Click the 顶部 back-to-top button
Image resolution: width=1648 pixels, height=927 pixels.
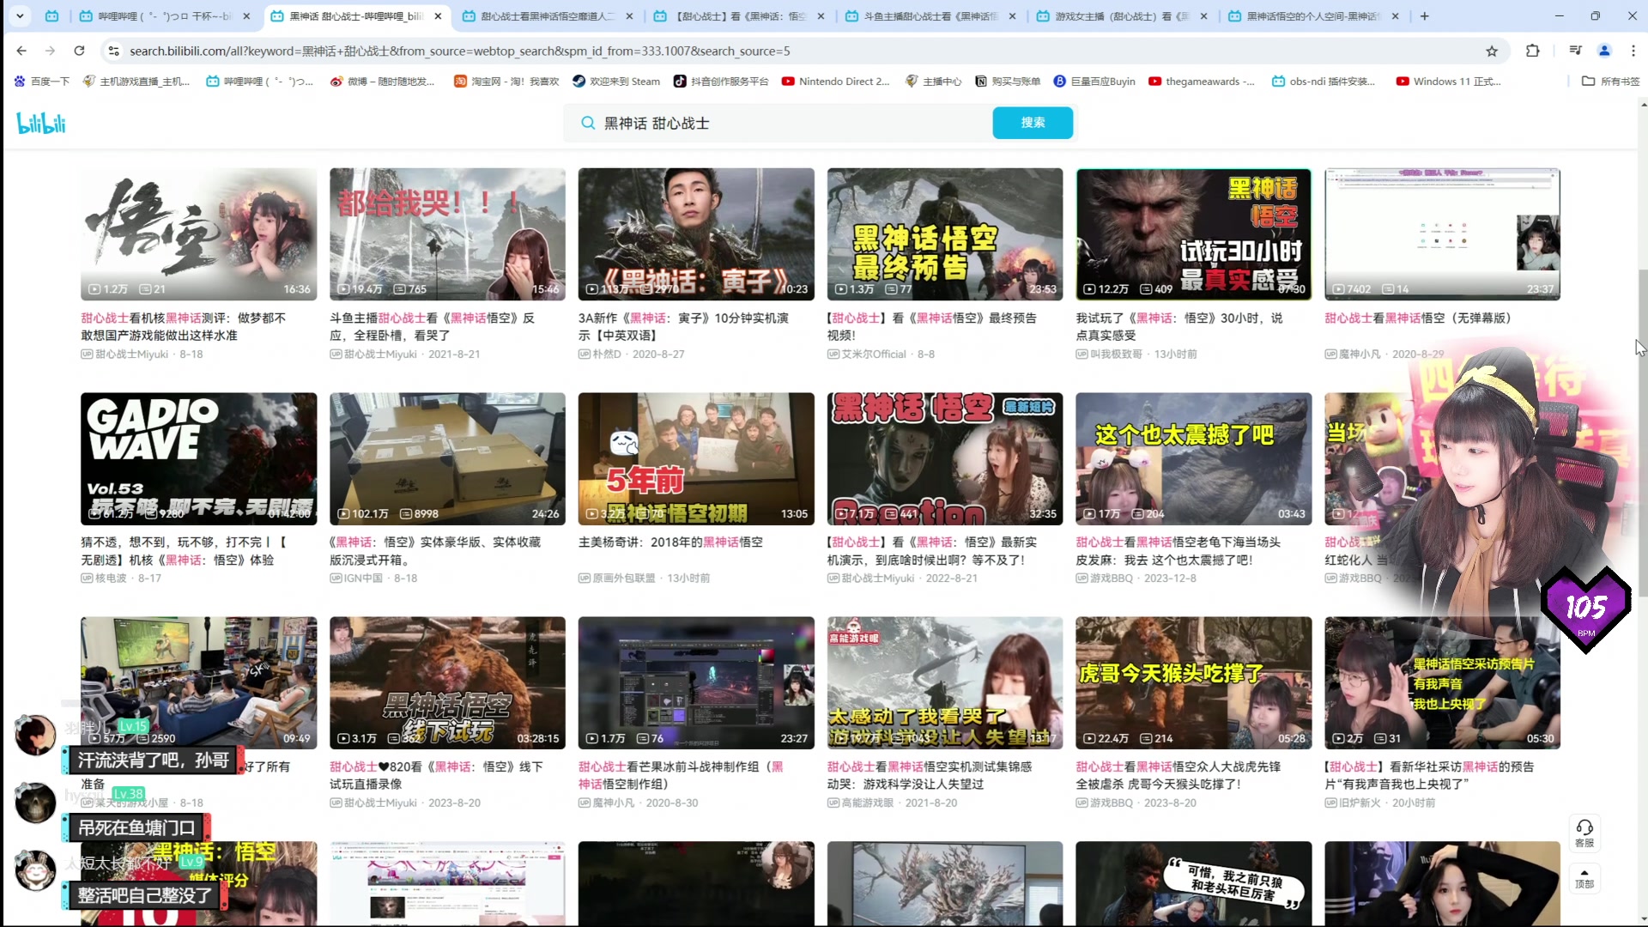coord(1585,880)
